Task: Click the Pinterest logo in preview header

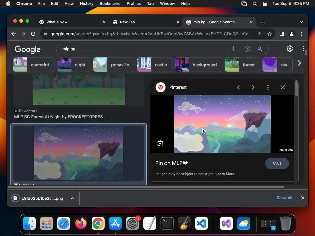Action: [161, 87]
